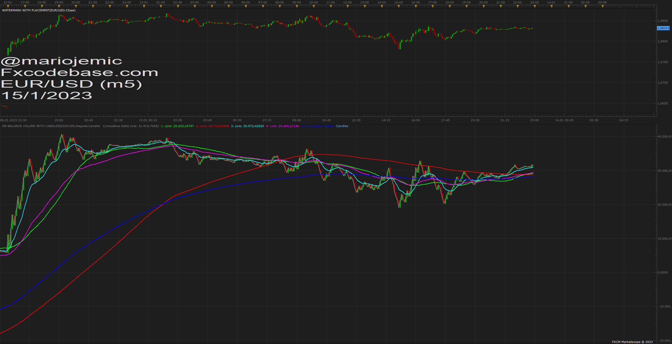Click the 1,0700 price axis label

663,83
